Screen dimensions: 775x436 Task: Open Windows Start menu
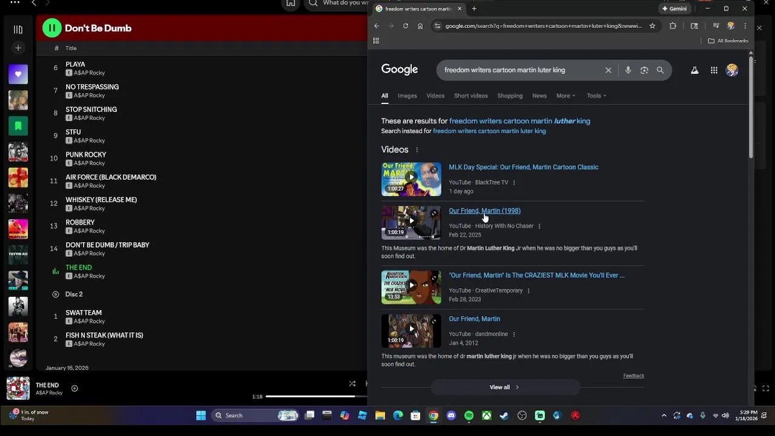[x=201, y=415]
